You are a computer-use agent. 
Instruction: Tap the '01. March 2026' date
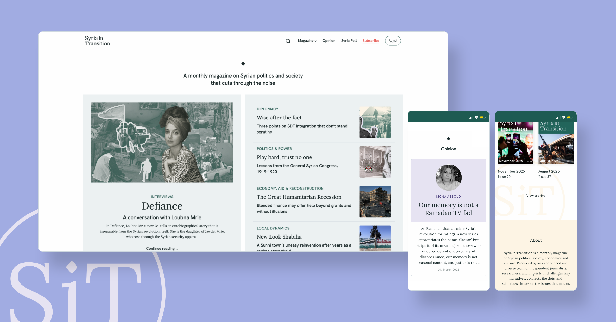(x=448, y=270)
